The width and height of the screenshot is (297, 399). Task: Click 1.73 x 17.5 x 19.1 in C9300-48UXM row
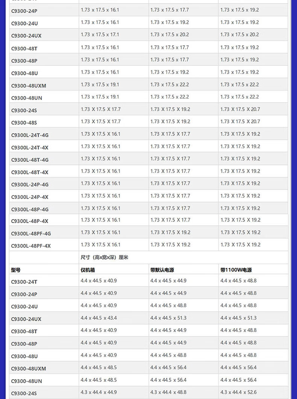tap(100, 85)
